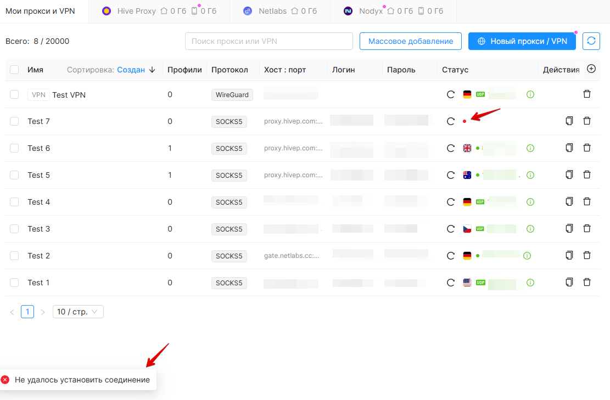
Task: Recheck connection status for Test 1
Action: point(450,283)
